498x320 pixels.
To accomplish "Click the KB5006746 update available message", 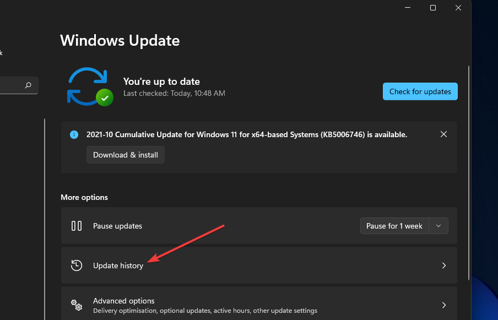I will (247, 134).
